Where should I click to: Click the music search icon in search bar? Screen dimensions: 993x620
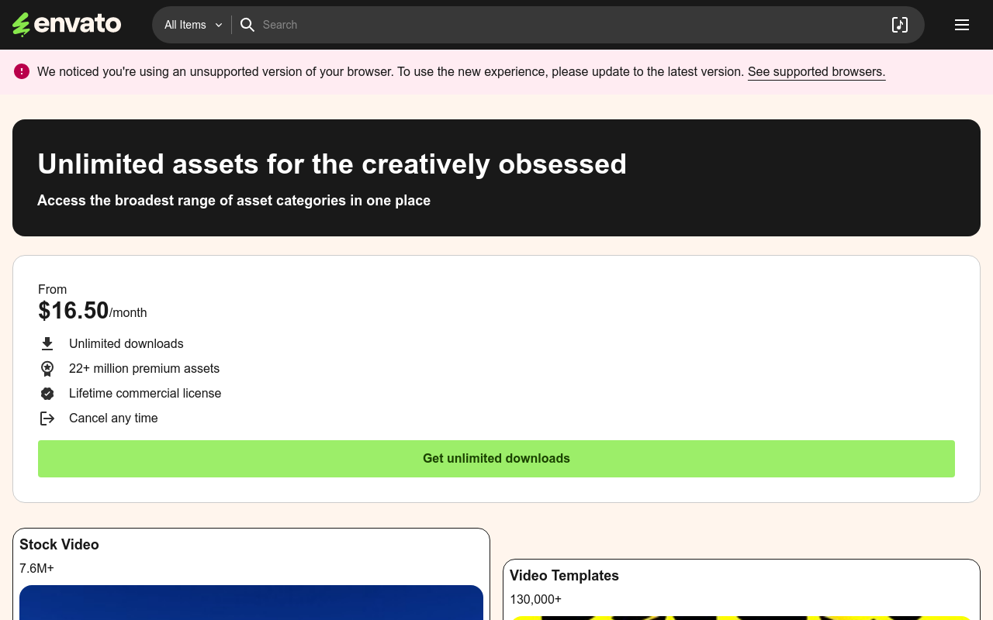(900, 25)
